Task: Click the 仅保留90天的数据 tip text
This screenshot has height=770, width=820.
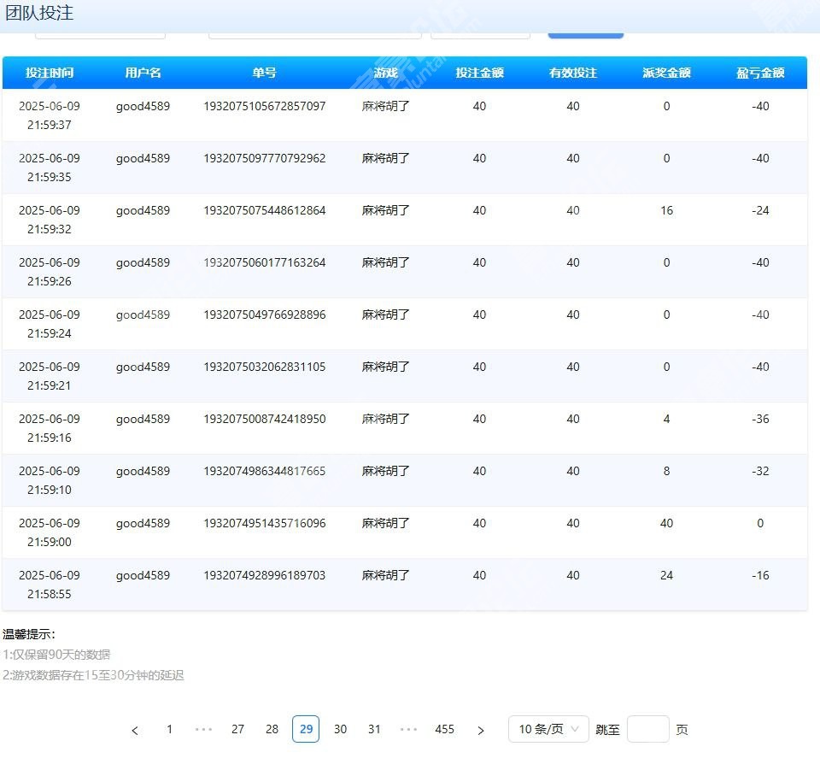Action: [x=61, y=655]
